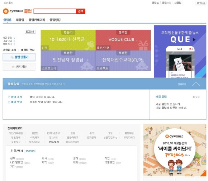The width and height of the screenshot is (208, 181).
Task: Open the 멋진남자 정영삼 club tile
Action: 68,61
